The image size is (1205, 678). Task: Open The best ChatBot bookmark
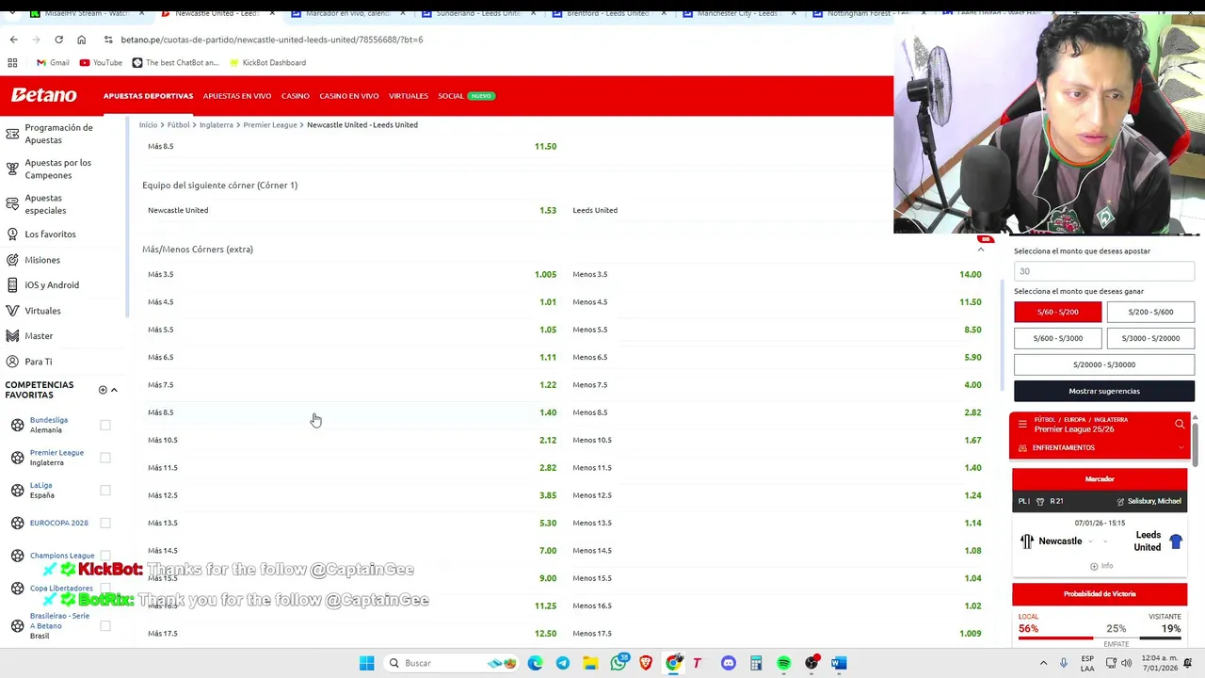(x=175, y=62)
